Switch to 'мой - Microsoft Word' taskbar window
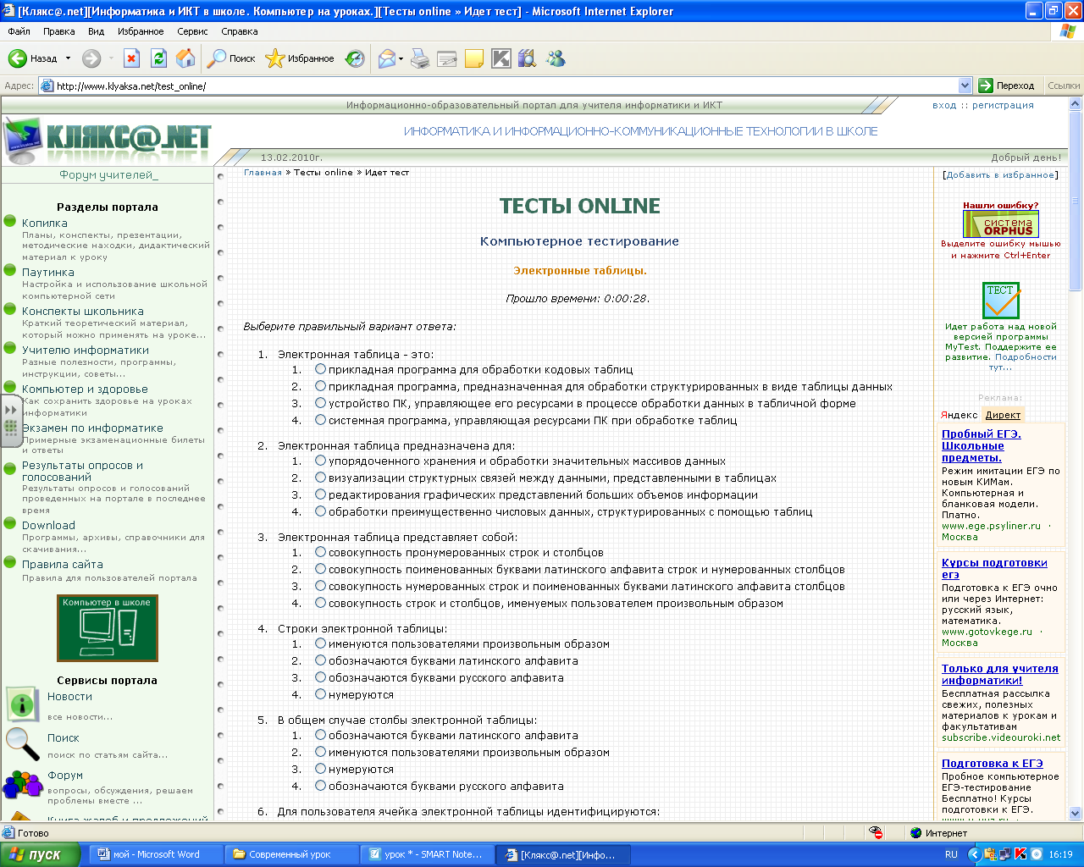The image size is (1084, 867). tap(156, 854)
